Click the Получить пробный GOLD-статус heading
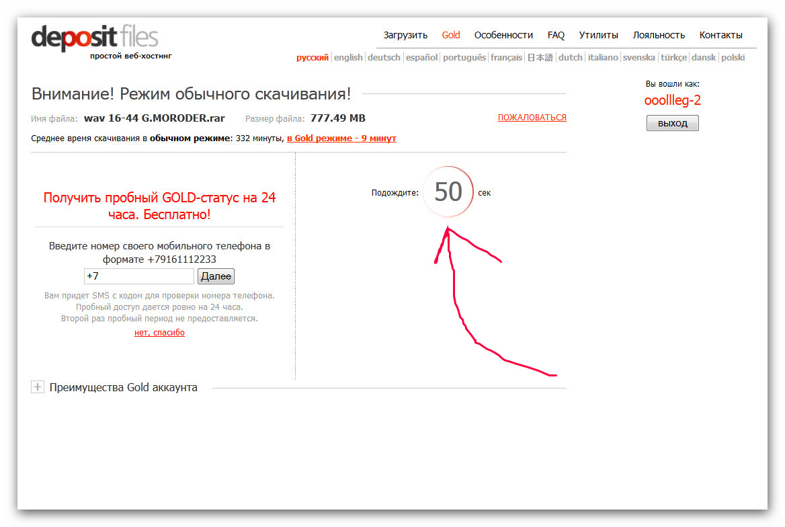 (159, 206)
